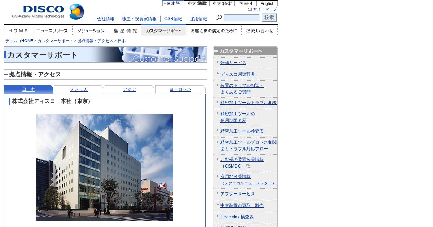433x227 pixels.
Task: Open 研修サービス sidebar link
Action: (233, 63)
